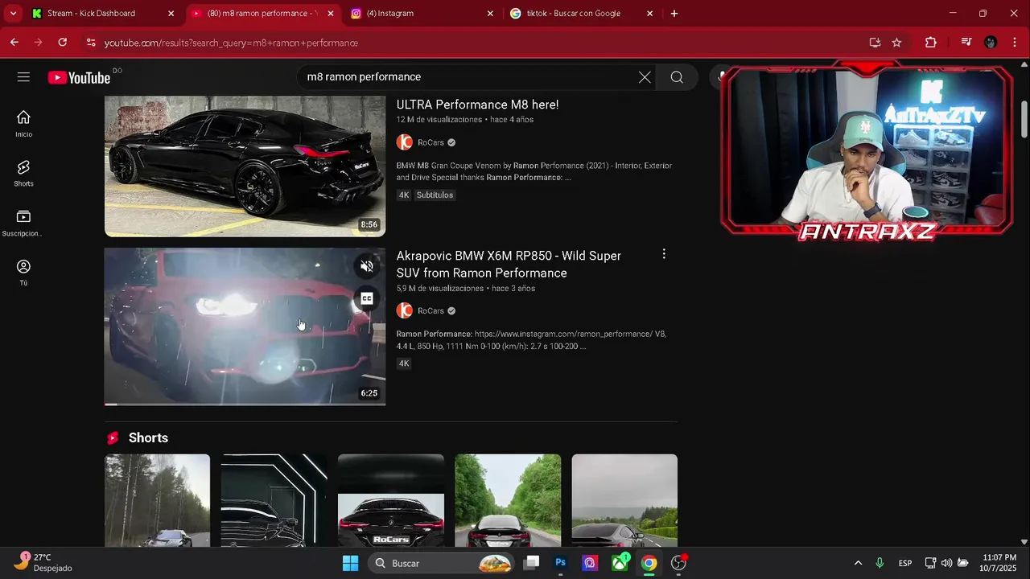Open the fourth Short with green trees
Screen dimensions: 1030x579
coord(508,500)
